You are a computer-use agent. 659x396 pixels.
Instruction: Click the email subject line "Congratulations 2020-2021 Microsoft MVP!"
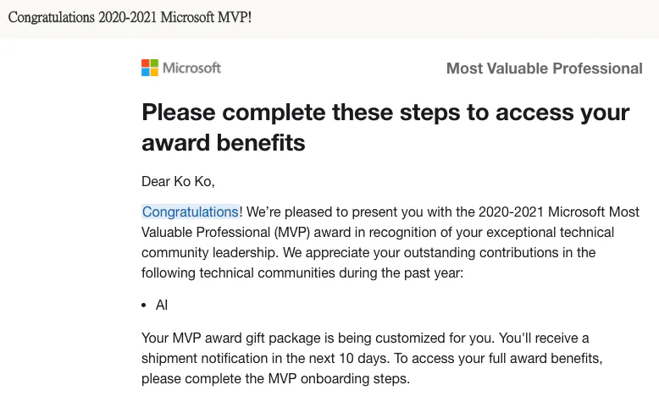(130, 17)
